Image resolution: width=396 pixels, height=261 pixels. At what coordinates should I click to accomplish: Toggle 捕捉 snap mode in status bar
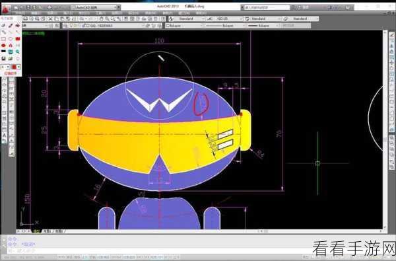click(69, 257)
